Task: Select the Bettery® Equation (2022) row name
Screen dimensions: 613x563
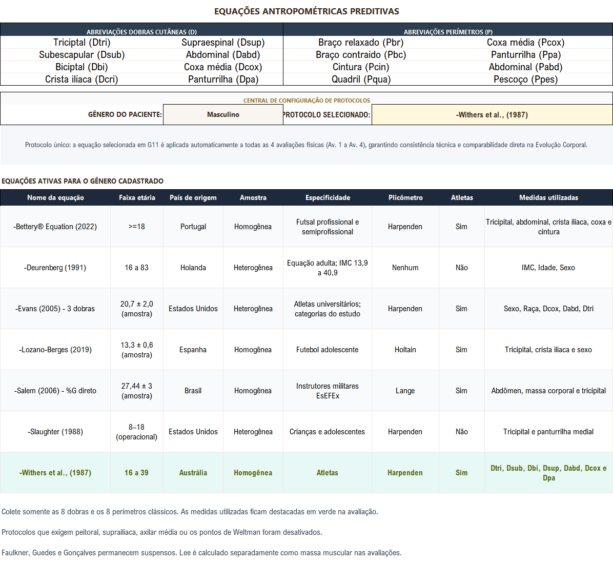Action: click(x=55, y=227)
